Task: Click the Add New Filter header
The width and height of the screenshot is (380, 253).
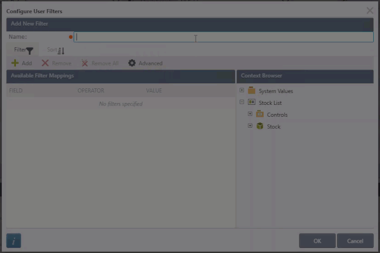Action: (x=190, y=25)
